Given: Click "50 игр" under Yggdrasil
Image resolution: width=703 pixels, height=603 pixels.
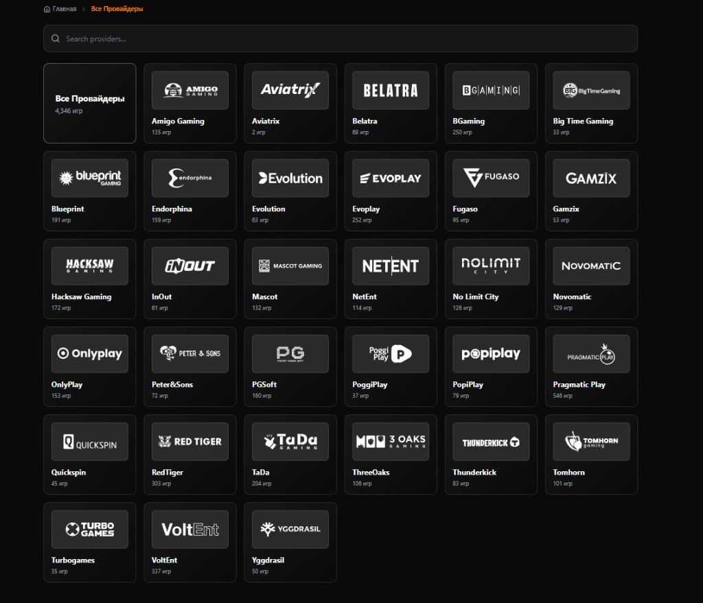Looking at the screenshot, I should coord(260,571).
